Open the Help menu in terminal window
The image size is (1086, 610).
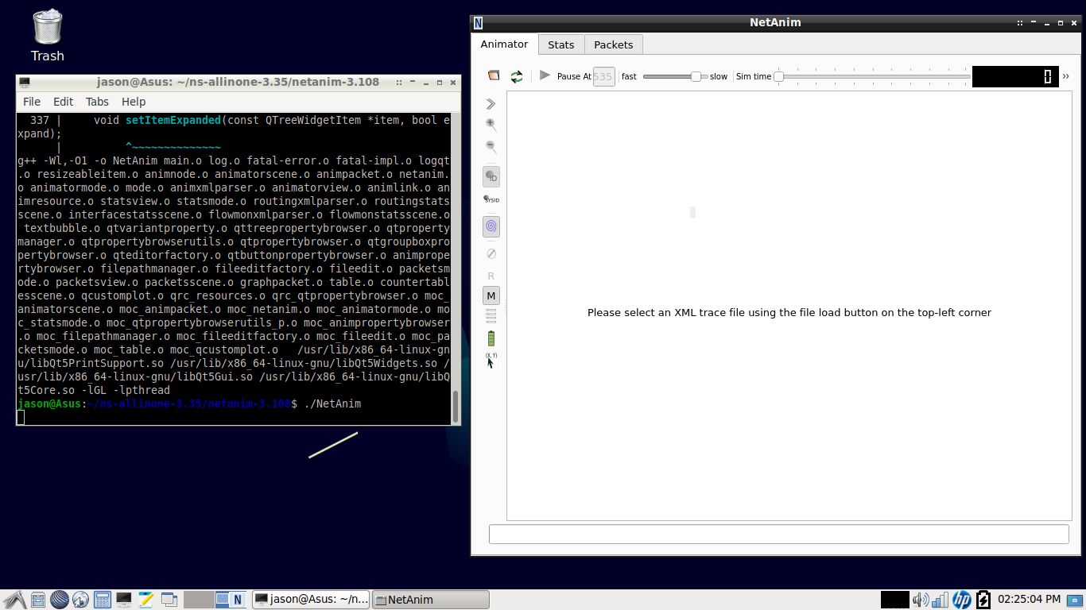click(x=134, y=102)
